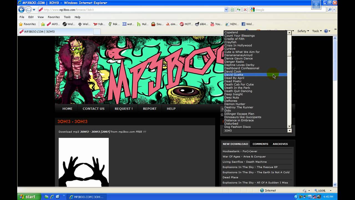The height and width of the screenshot is (200, 355).
Task: Open the Edit menu
Action: [31, 17]
